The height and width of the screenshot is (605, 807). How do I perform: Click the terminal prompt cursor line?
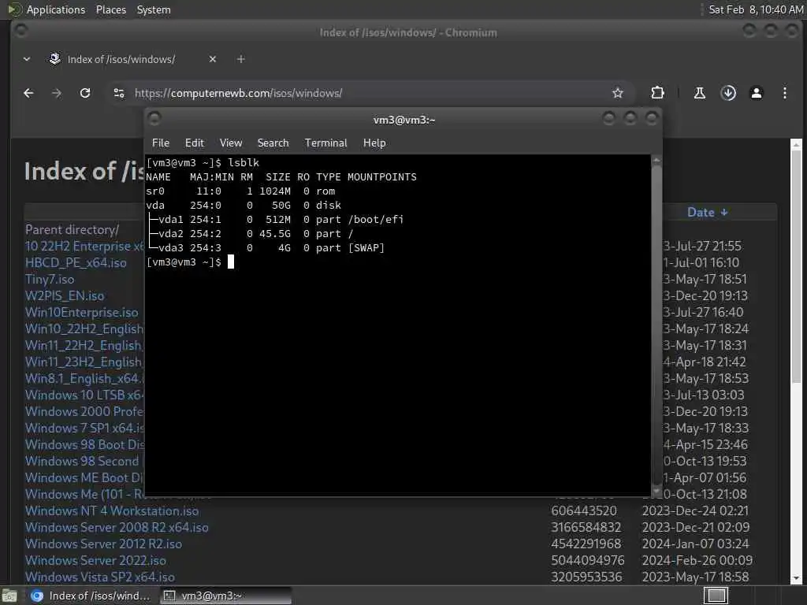click(190, 262)
